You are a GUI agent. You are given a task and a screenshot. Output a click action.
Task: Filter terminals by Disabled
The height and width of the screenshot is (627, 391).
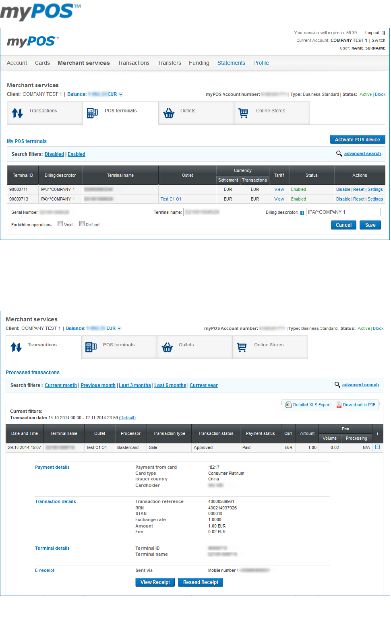click(x=54, y=154)
